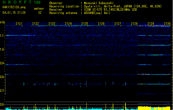173x110 pixels.
Task: Click the A504HB(yagi 4el) antenna text
Action: [97, 13]
